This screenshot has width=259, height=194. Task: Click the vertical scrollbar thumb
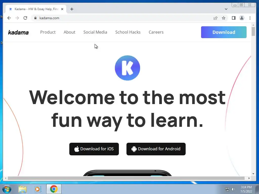253,31
